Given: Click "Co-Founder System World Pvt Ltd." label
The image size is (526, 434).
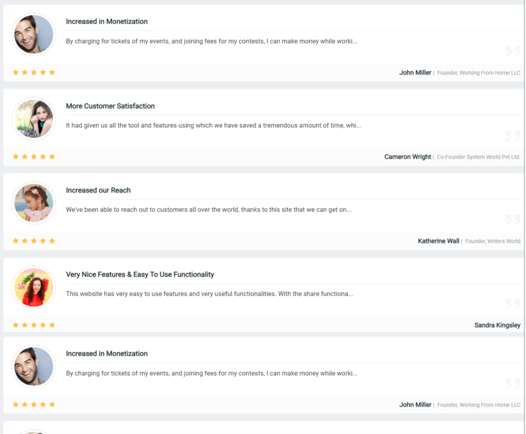Looking at the screenshot, I should tap(478, 157).
